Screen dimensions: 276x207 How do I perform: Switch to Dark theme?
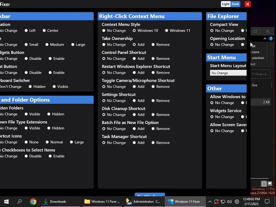point(235,4)
